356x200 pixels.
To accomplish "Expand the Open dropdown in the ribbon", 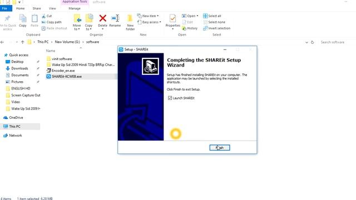I will 190,16.
